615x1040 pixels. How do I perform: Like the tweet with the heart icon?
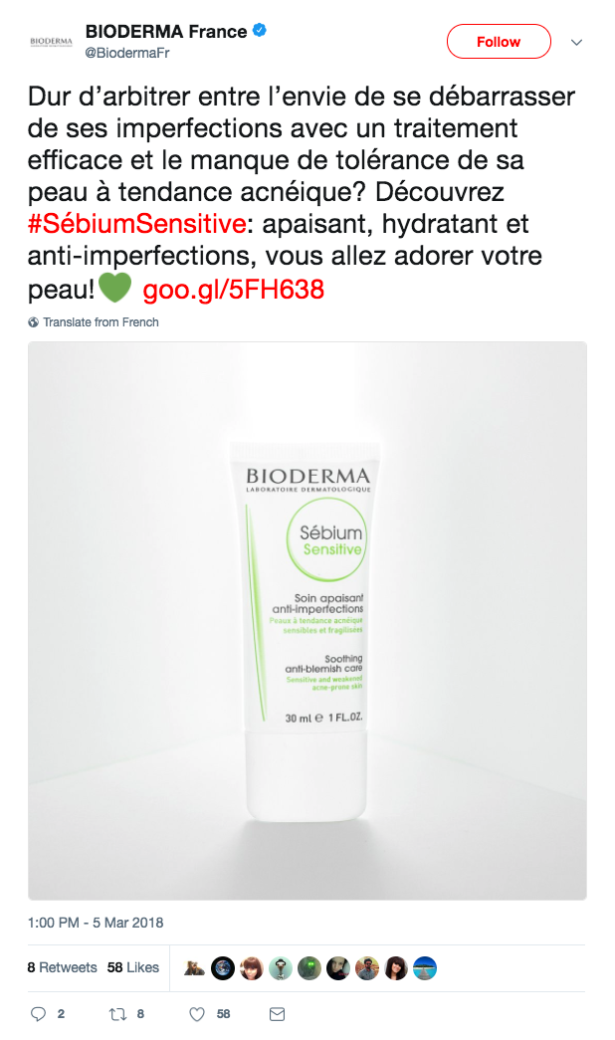(x=196, y=1013)
